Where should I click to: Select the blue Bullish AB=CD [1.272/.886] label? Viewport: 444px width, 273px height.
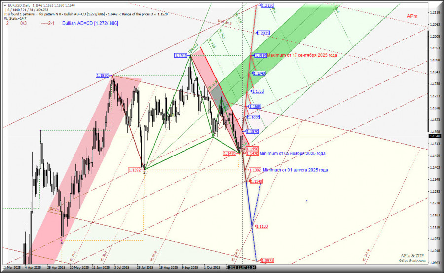[x=91, y=23]
